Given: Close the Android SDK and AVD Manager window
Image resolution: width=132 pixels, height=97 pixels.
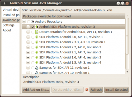Looking at the screenshot, I should coord(127,3).
